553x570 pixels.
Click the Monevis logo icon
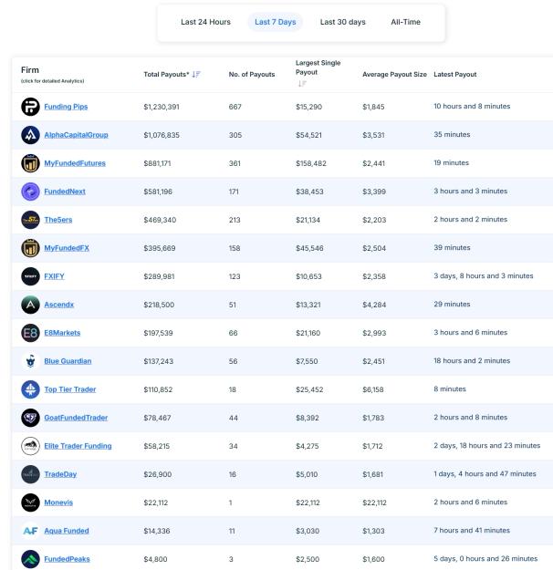(30, 503)
